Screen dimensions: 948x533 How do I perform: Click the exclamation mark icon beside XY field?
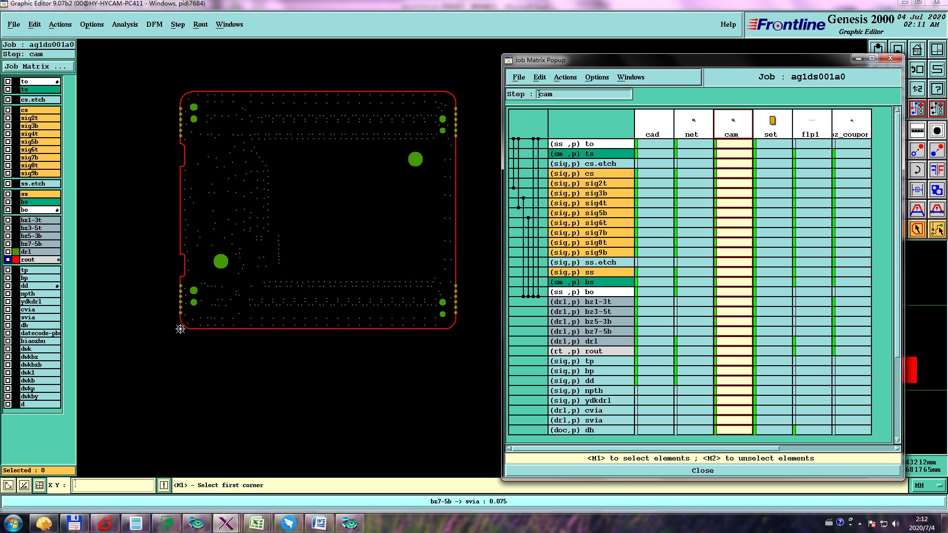[164, 485]
